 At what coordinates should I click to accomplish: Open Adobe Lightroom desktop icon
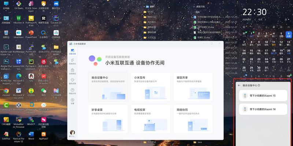pyautogui.click(x=6, y=50)
